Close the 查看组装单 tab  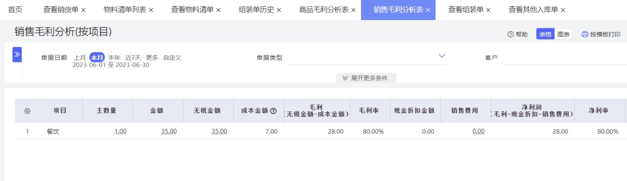pos(488,10)
